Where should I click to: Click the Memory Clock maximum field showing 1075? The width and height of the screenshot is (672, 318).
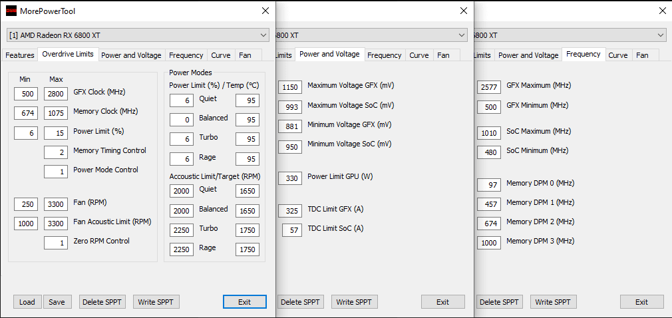56,113
